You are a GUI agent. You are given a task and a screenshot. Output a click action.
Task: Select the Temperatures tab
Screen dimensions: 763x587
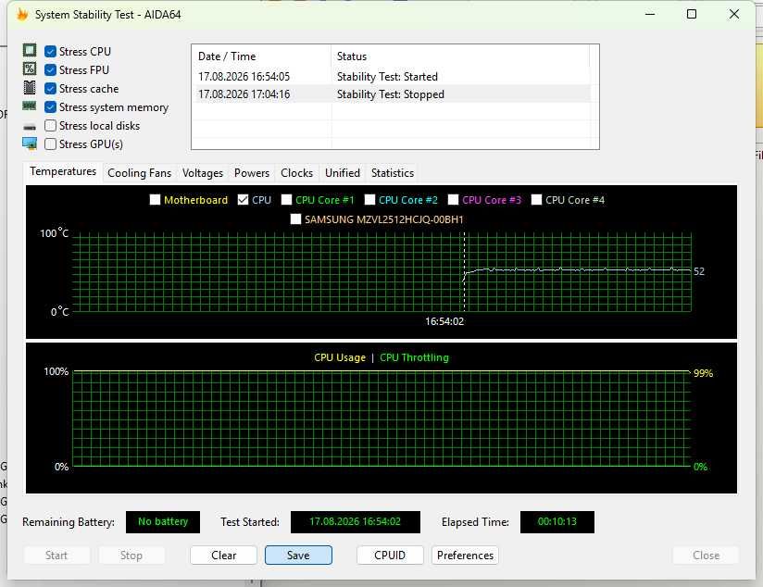click(63, 172)
